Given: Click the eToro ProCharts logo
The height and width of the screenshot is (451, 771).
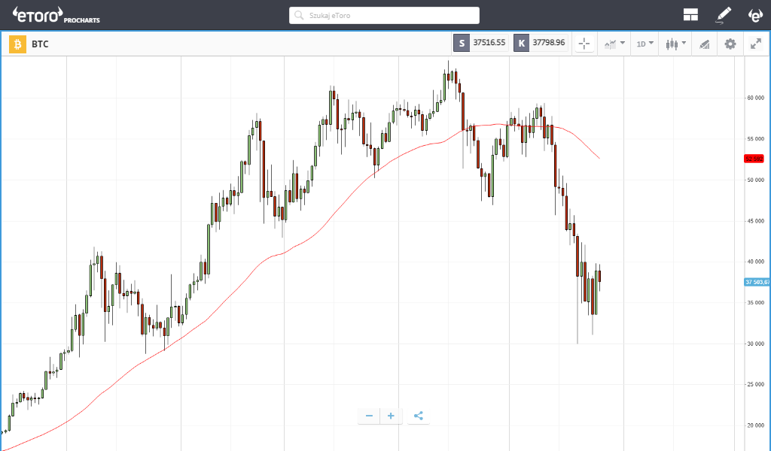Looking at the screenshot, I should [x=56, y=15].
